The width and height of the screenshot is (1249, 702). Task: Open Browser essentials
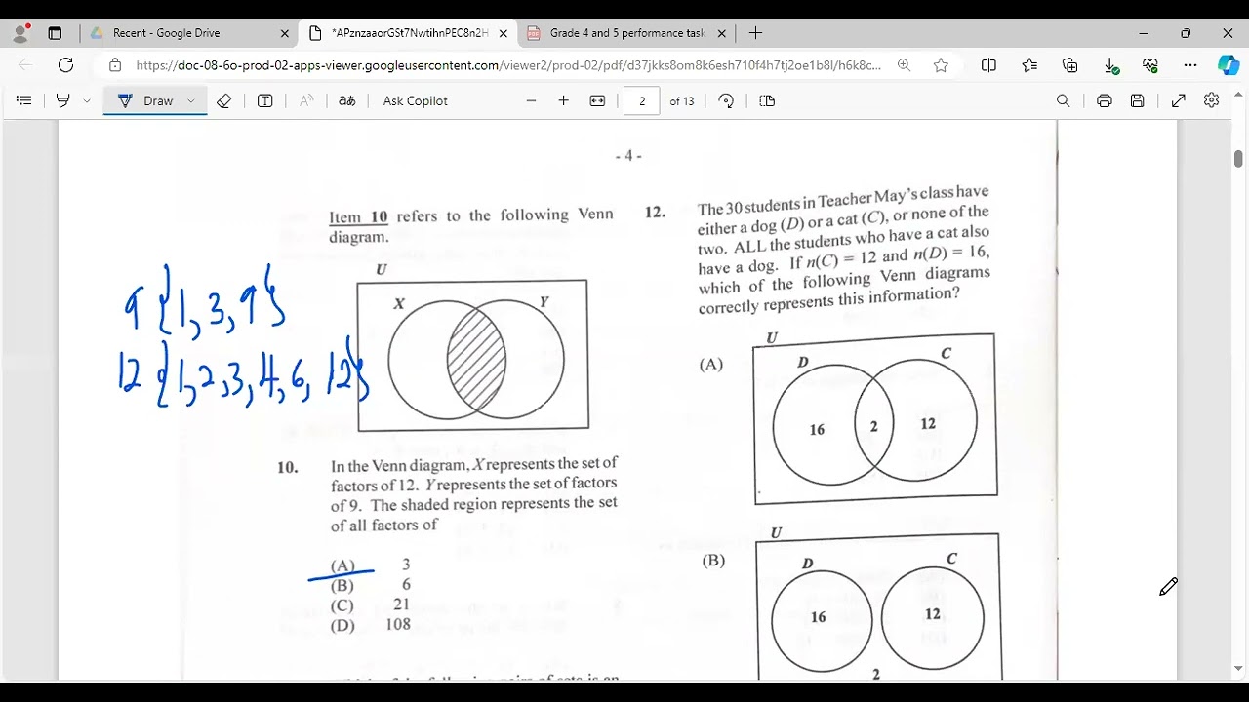[x=1150, y=65]
